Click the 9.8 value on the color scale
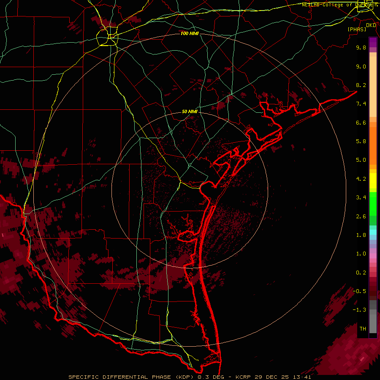The image size is (380, 380). [361, 47]
